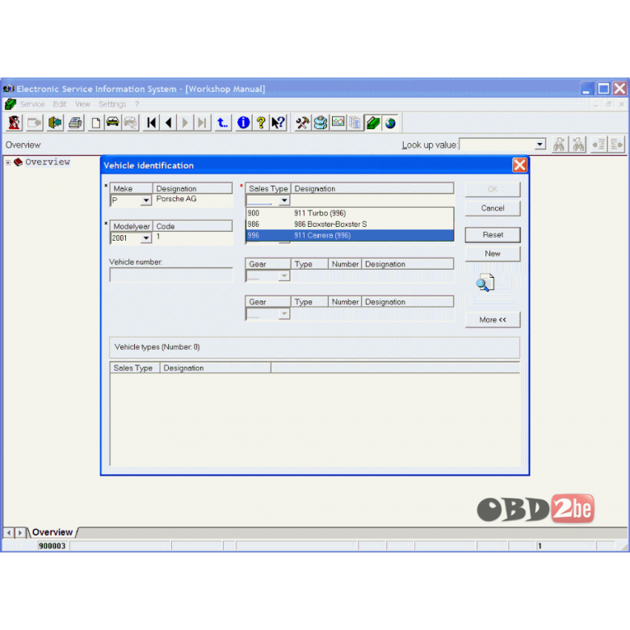The height and width of the screenshot is (630, 630).
Task: Jump to last page with the last-page arrow
Action: point(202,123)
